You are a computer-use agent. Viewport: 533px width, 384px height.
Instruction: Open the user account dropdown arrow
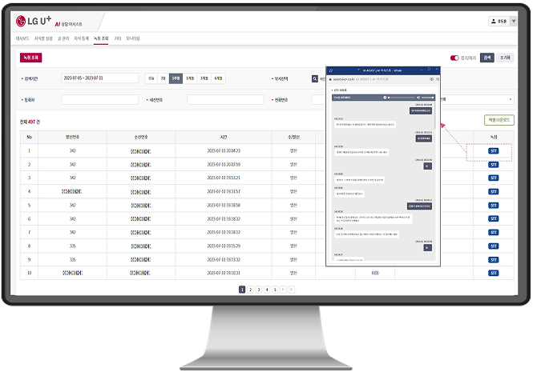coord(514,21)
